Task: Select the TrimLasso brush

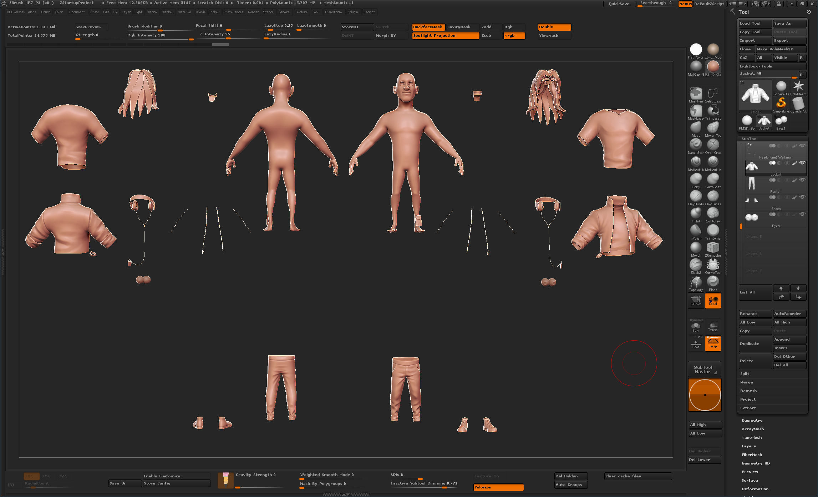Action: coord(713,111)
